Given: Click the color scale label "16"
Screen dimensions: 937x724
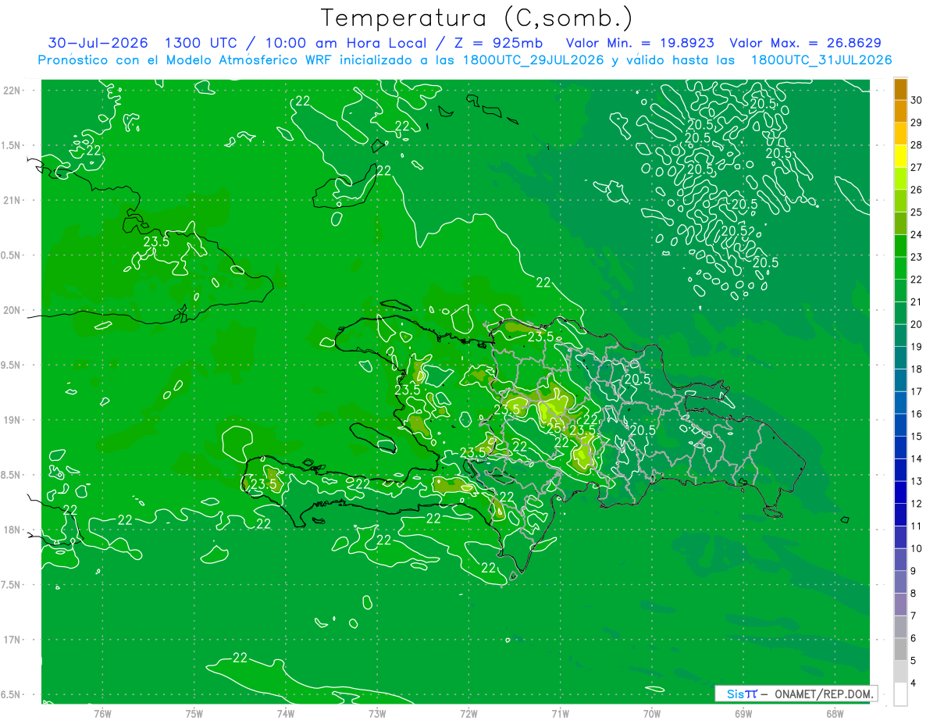Looking at the screenshot, I should [917, 414].
